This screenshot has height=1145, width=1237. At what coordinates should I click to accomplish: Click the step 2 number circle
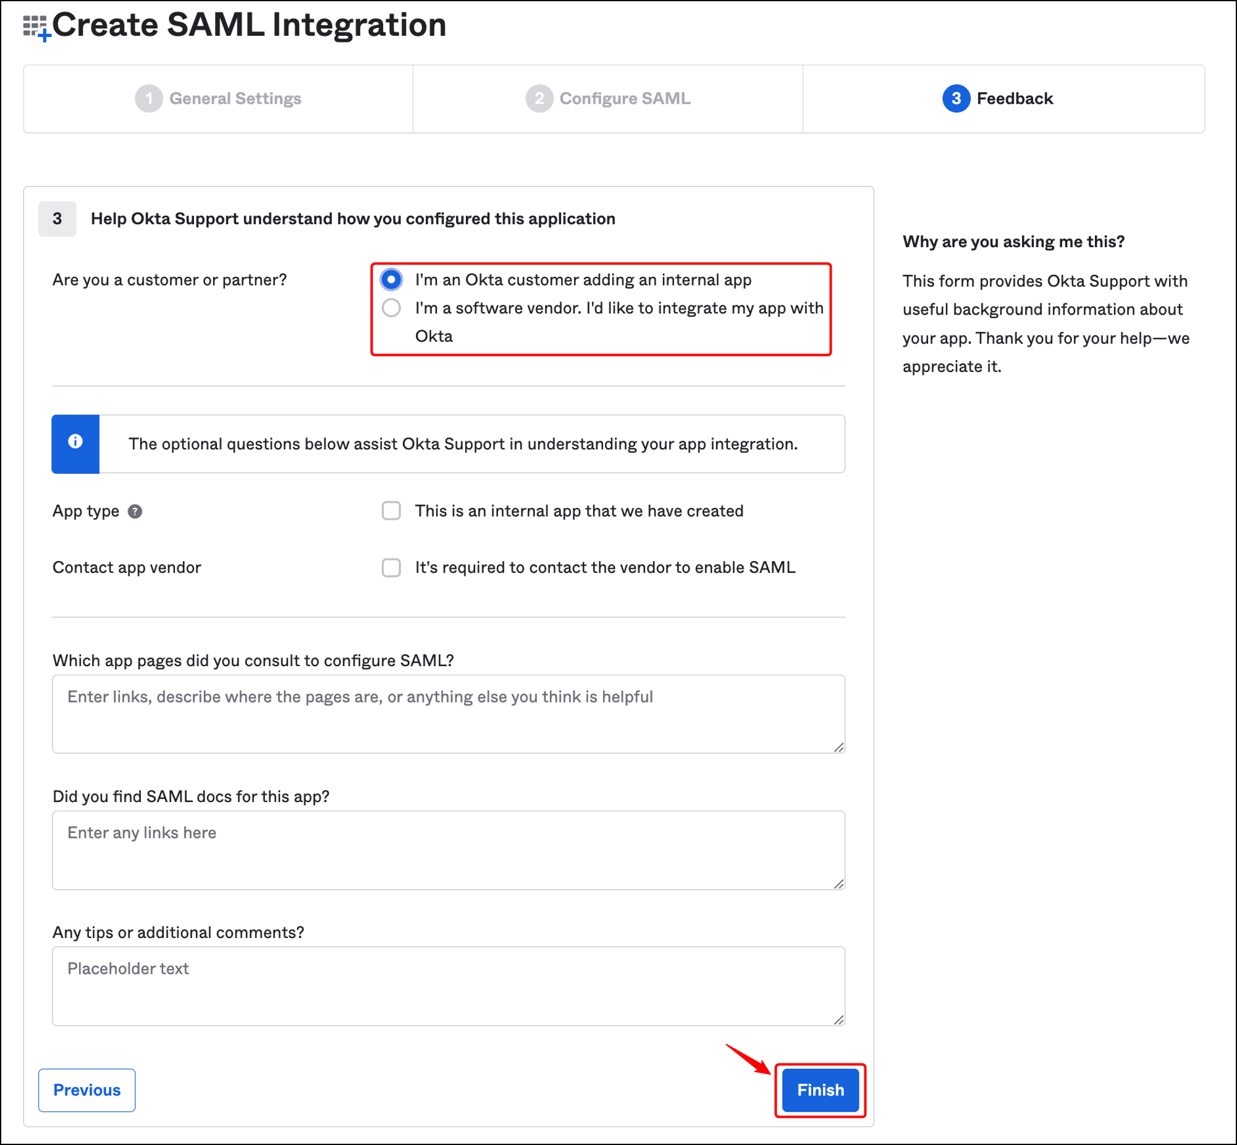[539, 98]
